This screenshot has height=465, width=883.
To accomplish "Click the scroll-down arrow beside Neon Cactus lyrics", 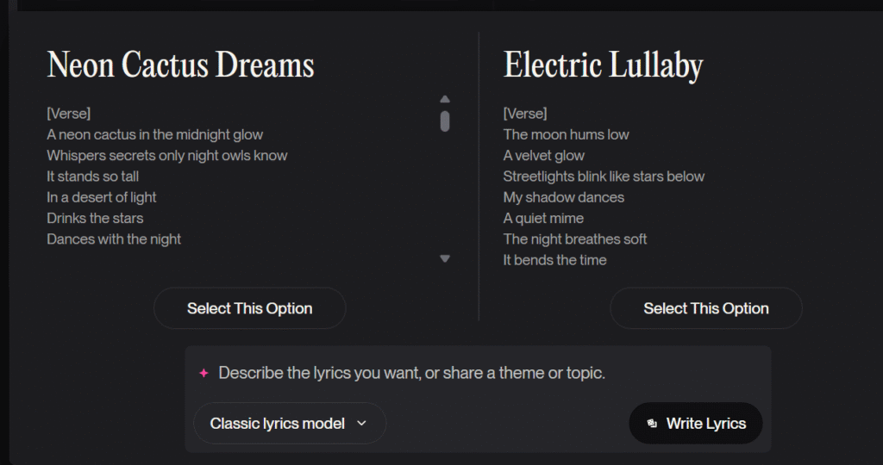I will 445,258.
